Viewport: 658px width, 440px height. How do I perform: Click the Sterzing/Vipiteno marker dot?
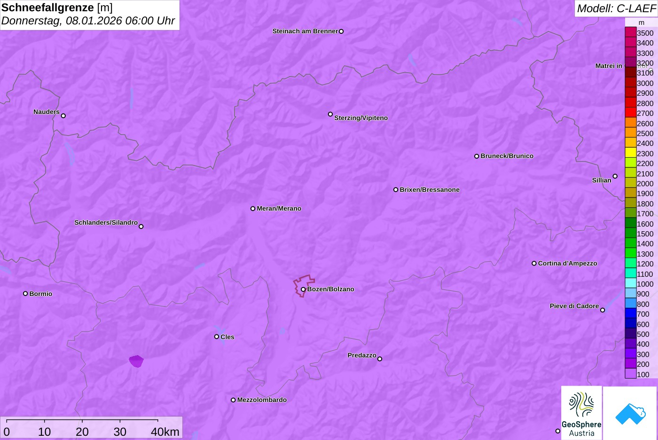[x=330, y=114]
